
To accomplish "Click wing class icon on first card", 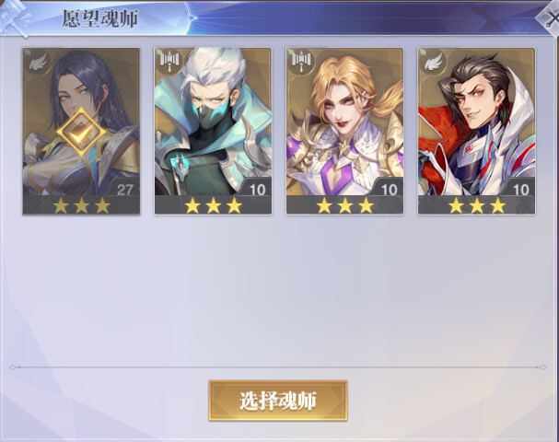I will point(38,63).
